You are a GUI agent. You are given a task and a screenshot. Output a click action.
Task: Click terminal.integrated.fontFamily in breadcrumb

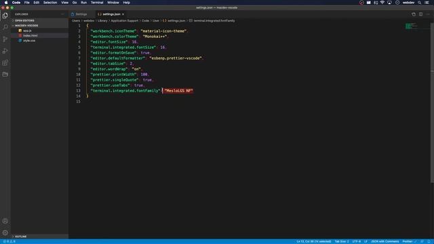click(214, 21)
